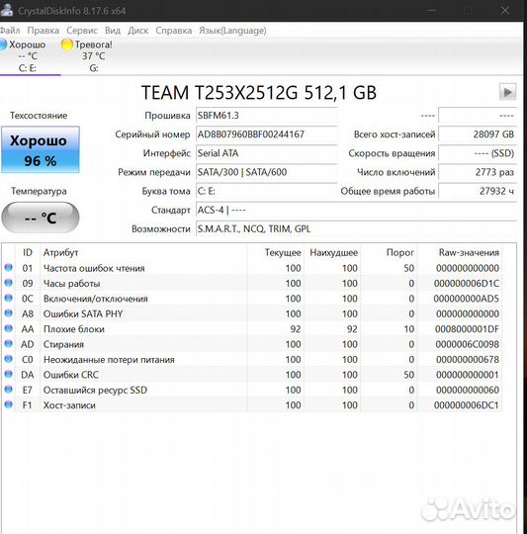Click the status dot for attribute C0

(x=9, y=359)
